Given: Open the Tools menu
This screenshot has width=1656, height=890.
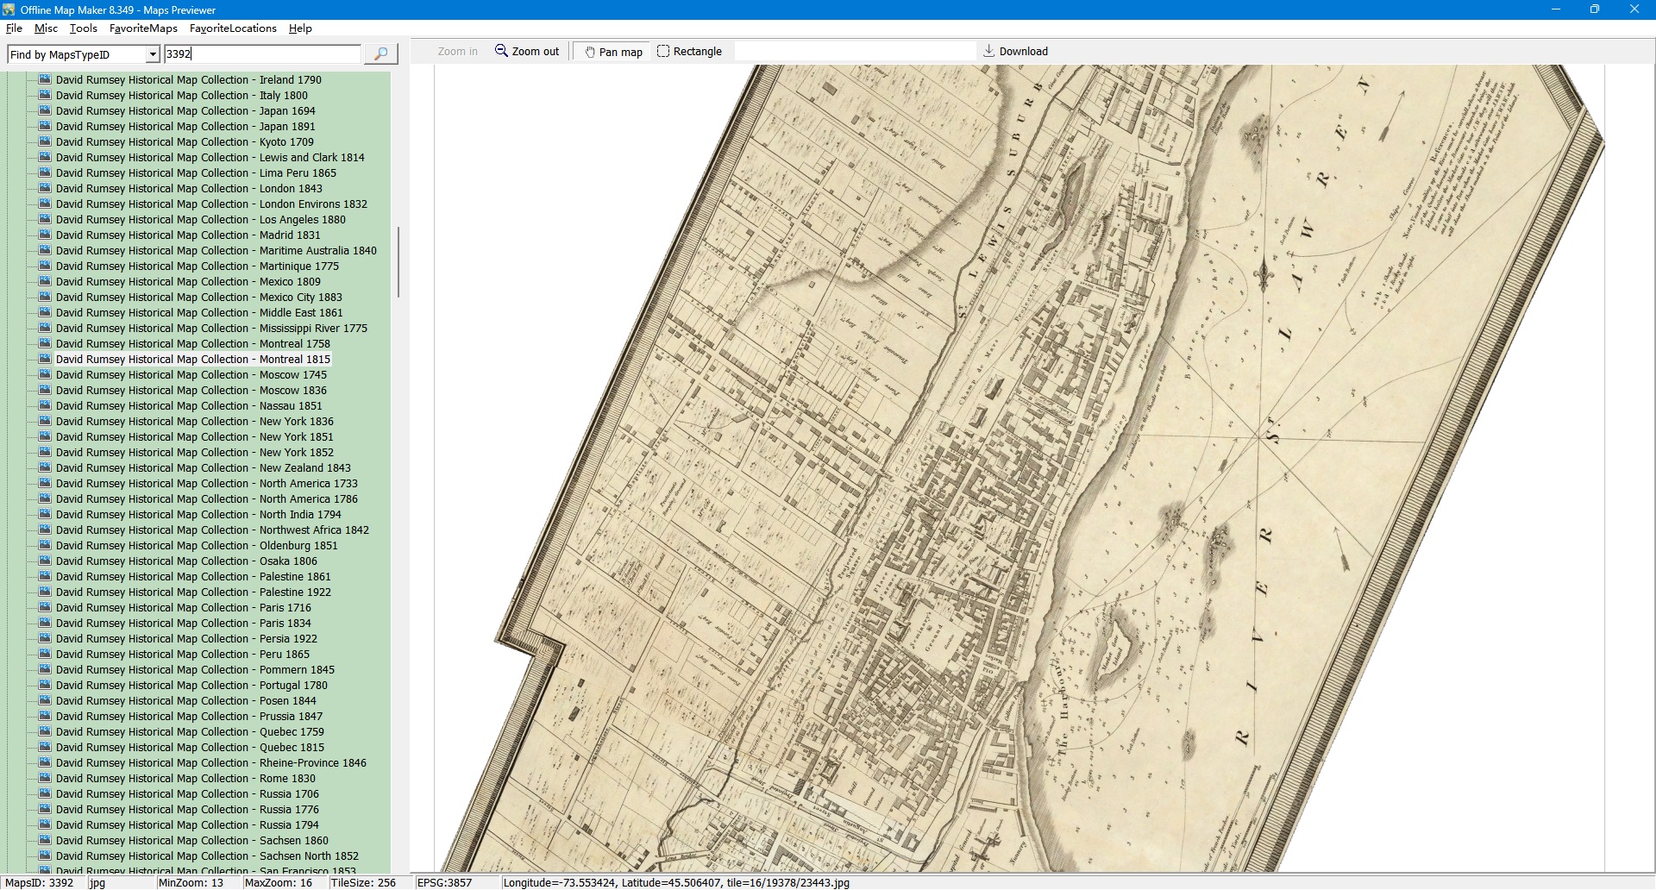Looking at the screenshot, I should [83, 28].
